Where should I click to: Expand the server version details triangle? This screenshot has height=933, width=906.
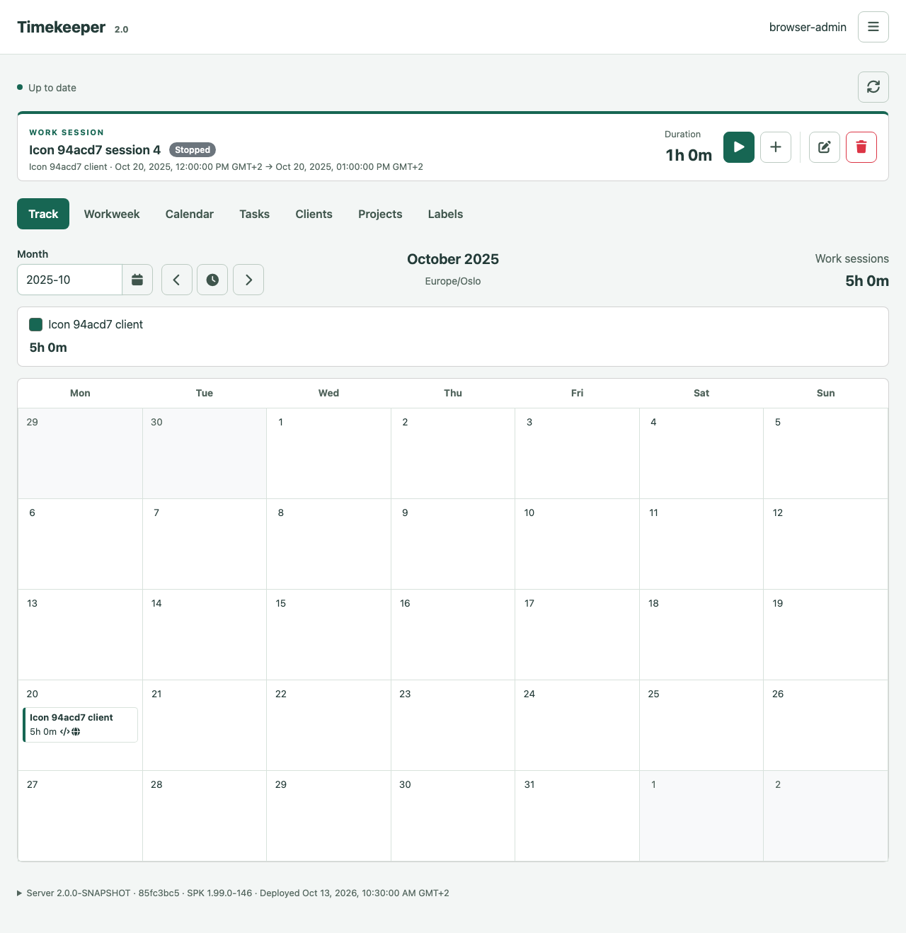pyautogui.click(x=19, y=893)
